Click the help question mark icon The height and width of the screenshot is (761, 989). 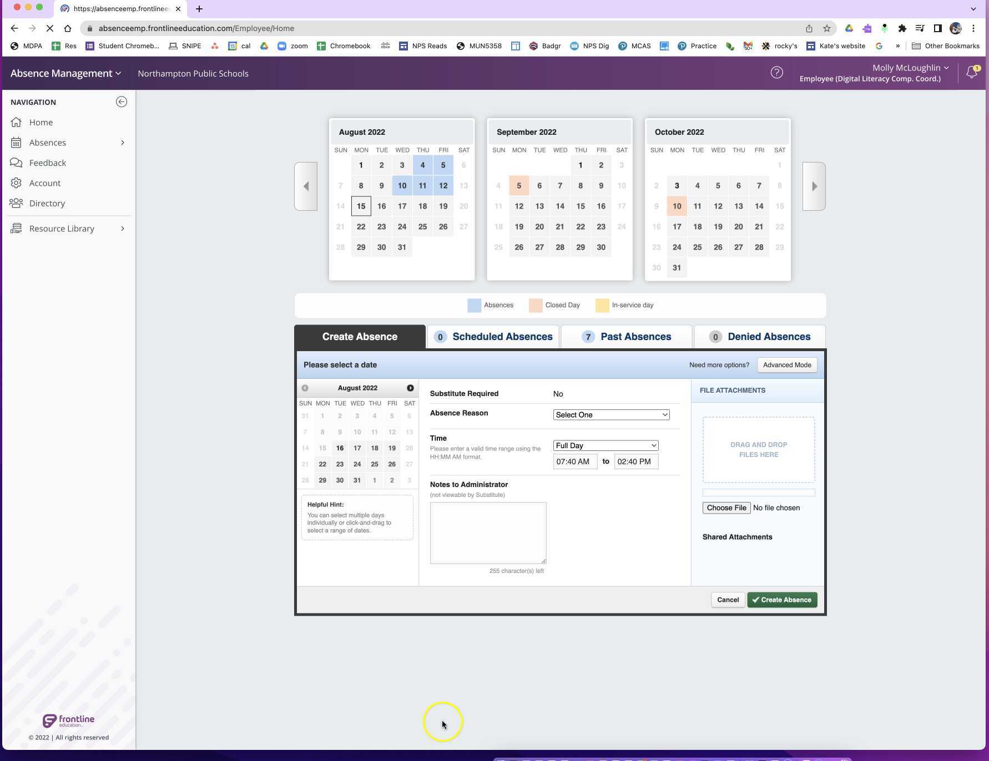click(776, 72)
